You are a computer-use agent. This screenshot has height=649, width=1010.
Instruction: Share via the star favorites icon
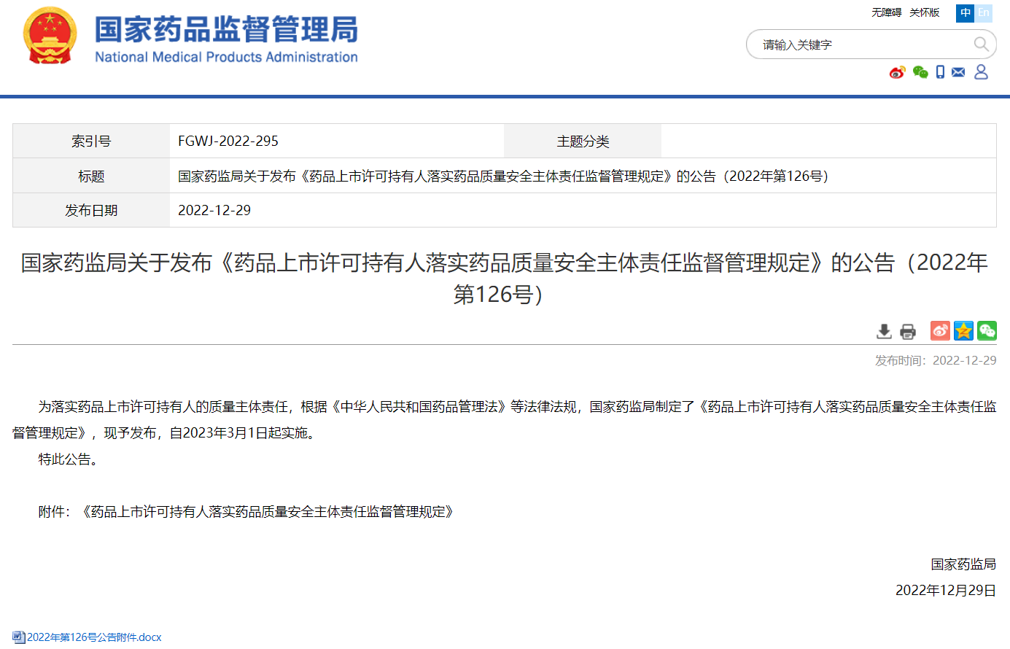[964, 331]
